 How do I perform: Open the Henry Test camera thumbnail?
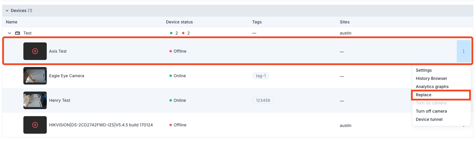click(35, 100)
